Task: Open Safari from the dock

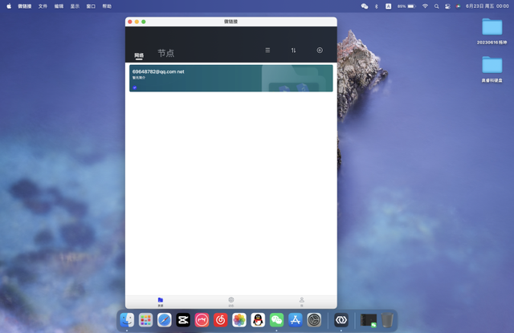Action: (x=164, y=320)
